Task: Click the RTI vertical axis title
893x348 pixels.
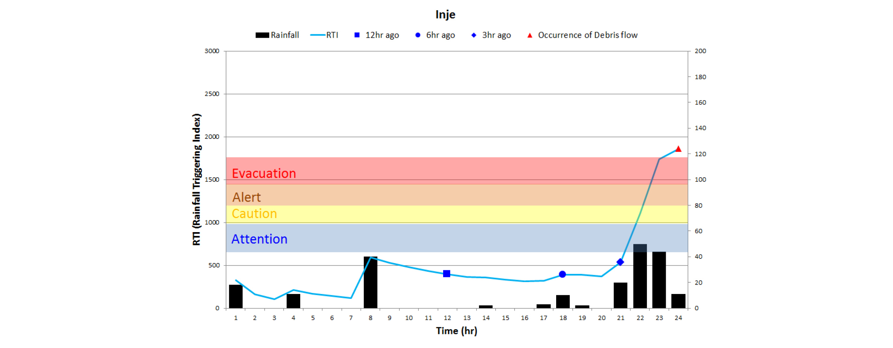Action: (197, 180)
